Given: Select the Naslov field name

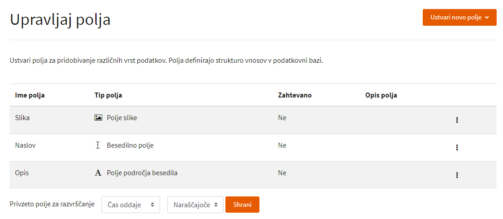Looking at the screenshot, I should (25, 145).
